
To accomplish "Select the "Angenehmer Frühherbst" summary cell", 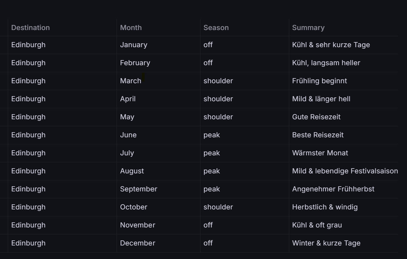I will (x=333, y=189).
